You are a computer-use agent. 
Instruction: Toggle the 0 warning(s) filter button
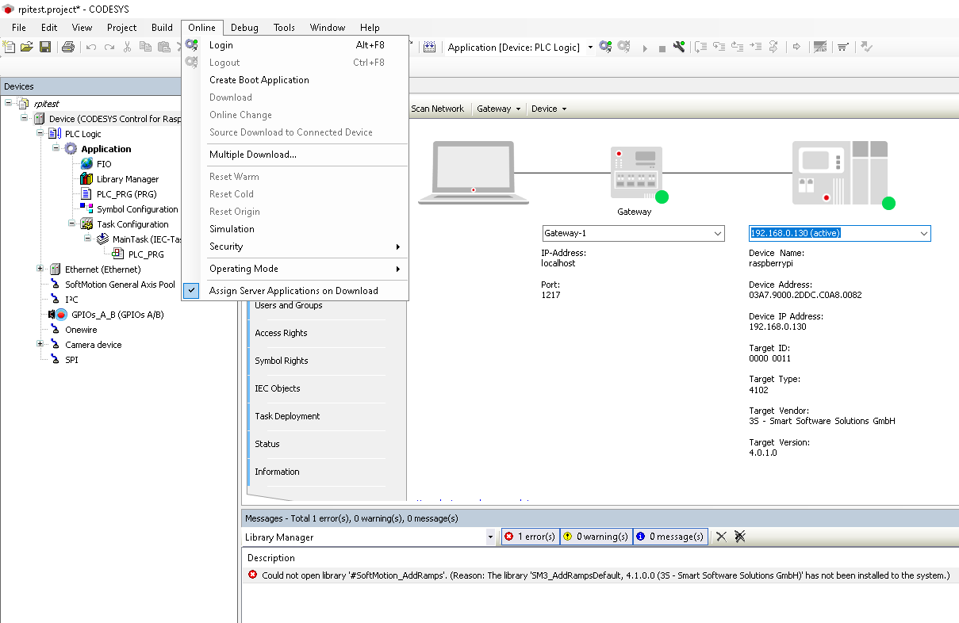[596, 537]
